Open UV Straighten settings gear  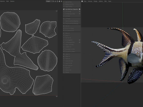coord(80,40)
